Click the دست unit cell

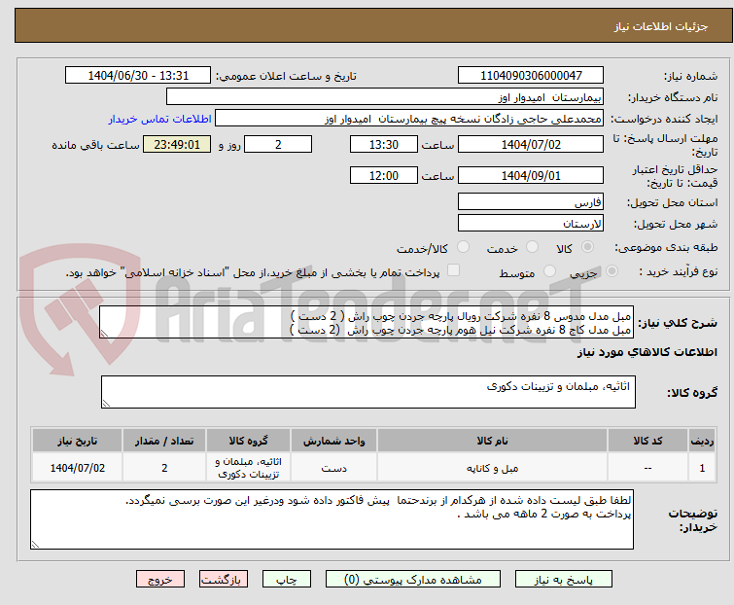pos(333,468)
